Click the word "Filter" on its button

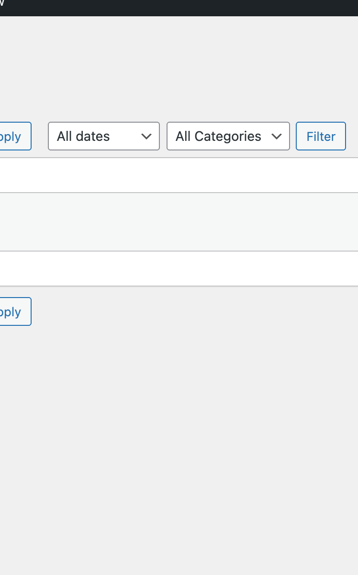coord(321,137)
